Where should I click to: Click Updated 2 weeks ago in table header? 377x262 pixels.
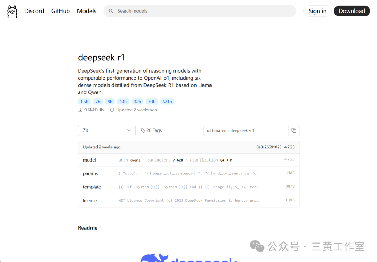tap(102, 147)
